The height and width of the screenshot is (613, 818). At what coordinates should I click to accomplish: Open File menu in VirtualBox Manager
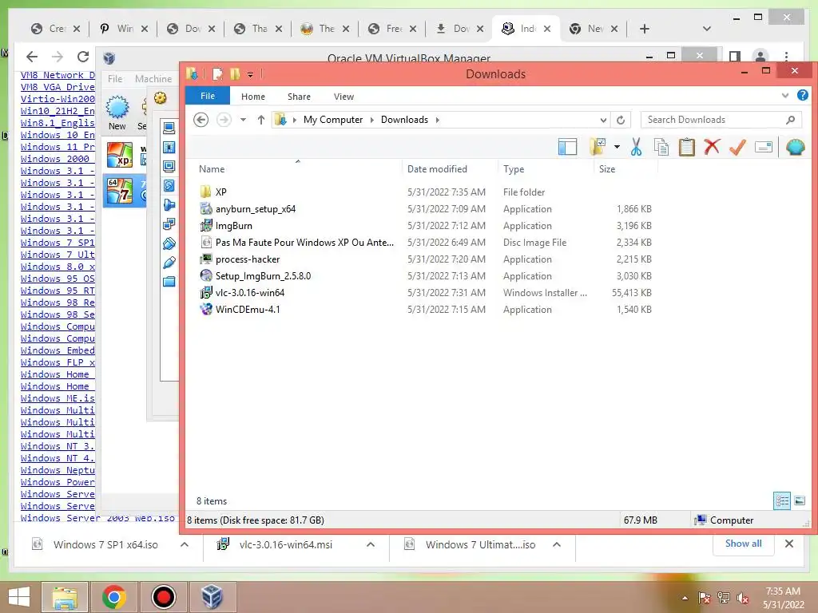115,79
